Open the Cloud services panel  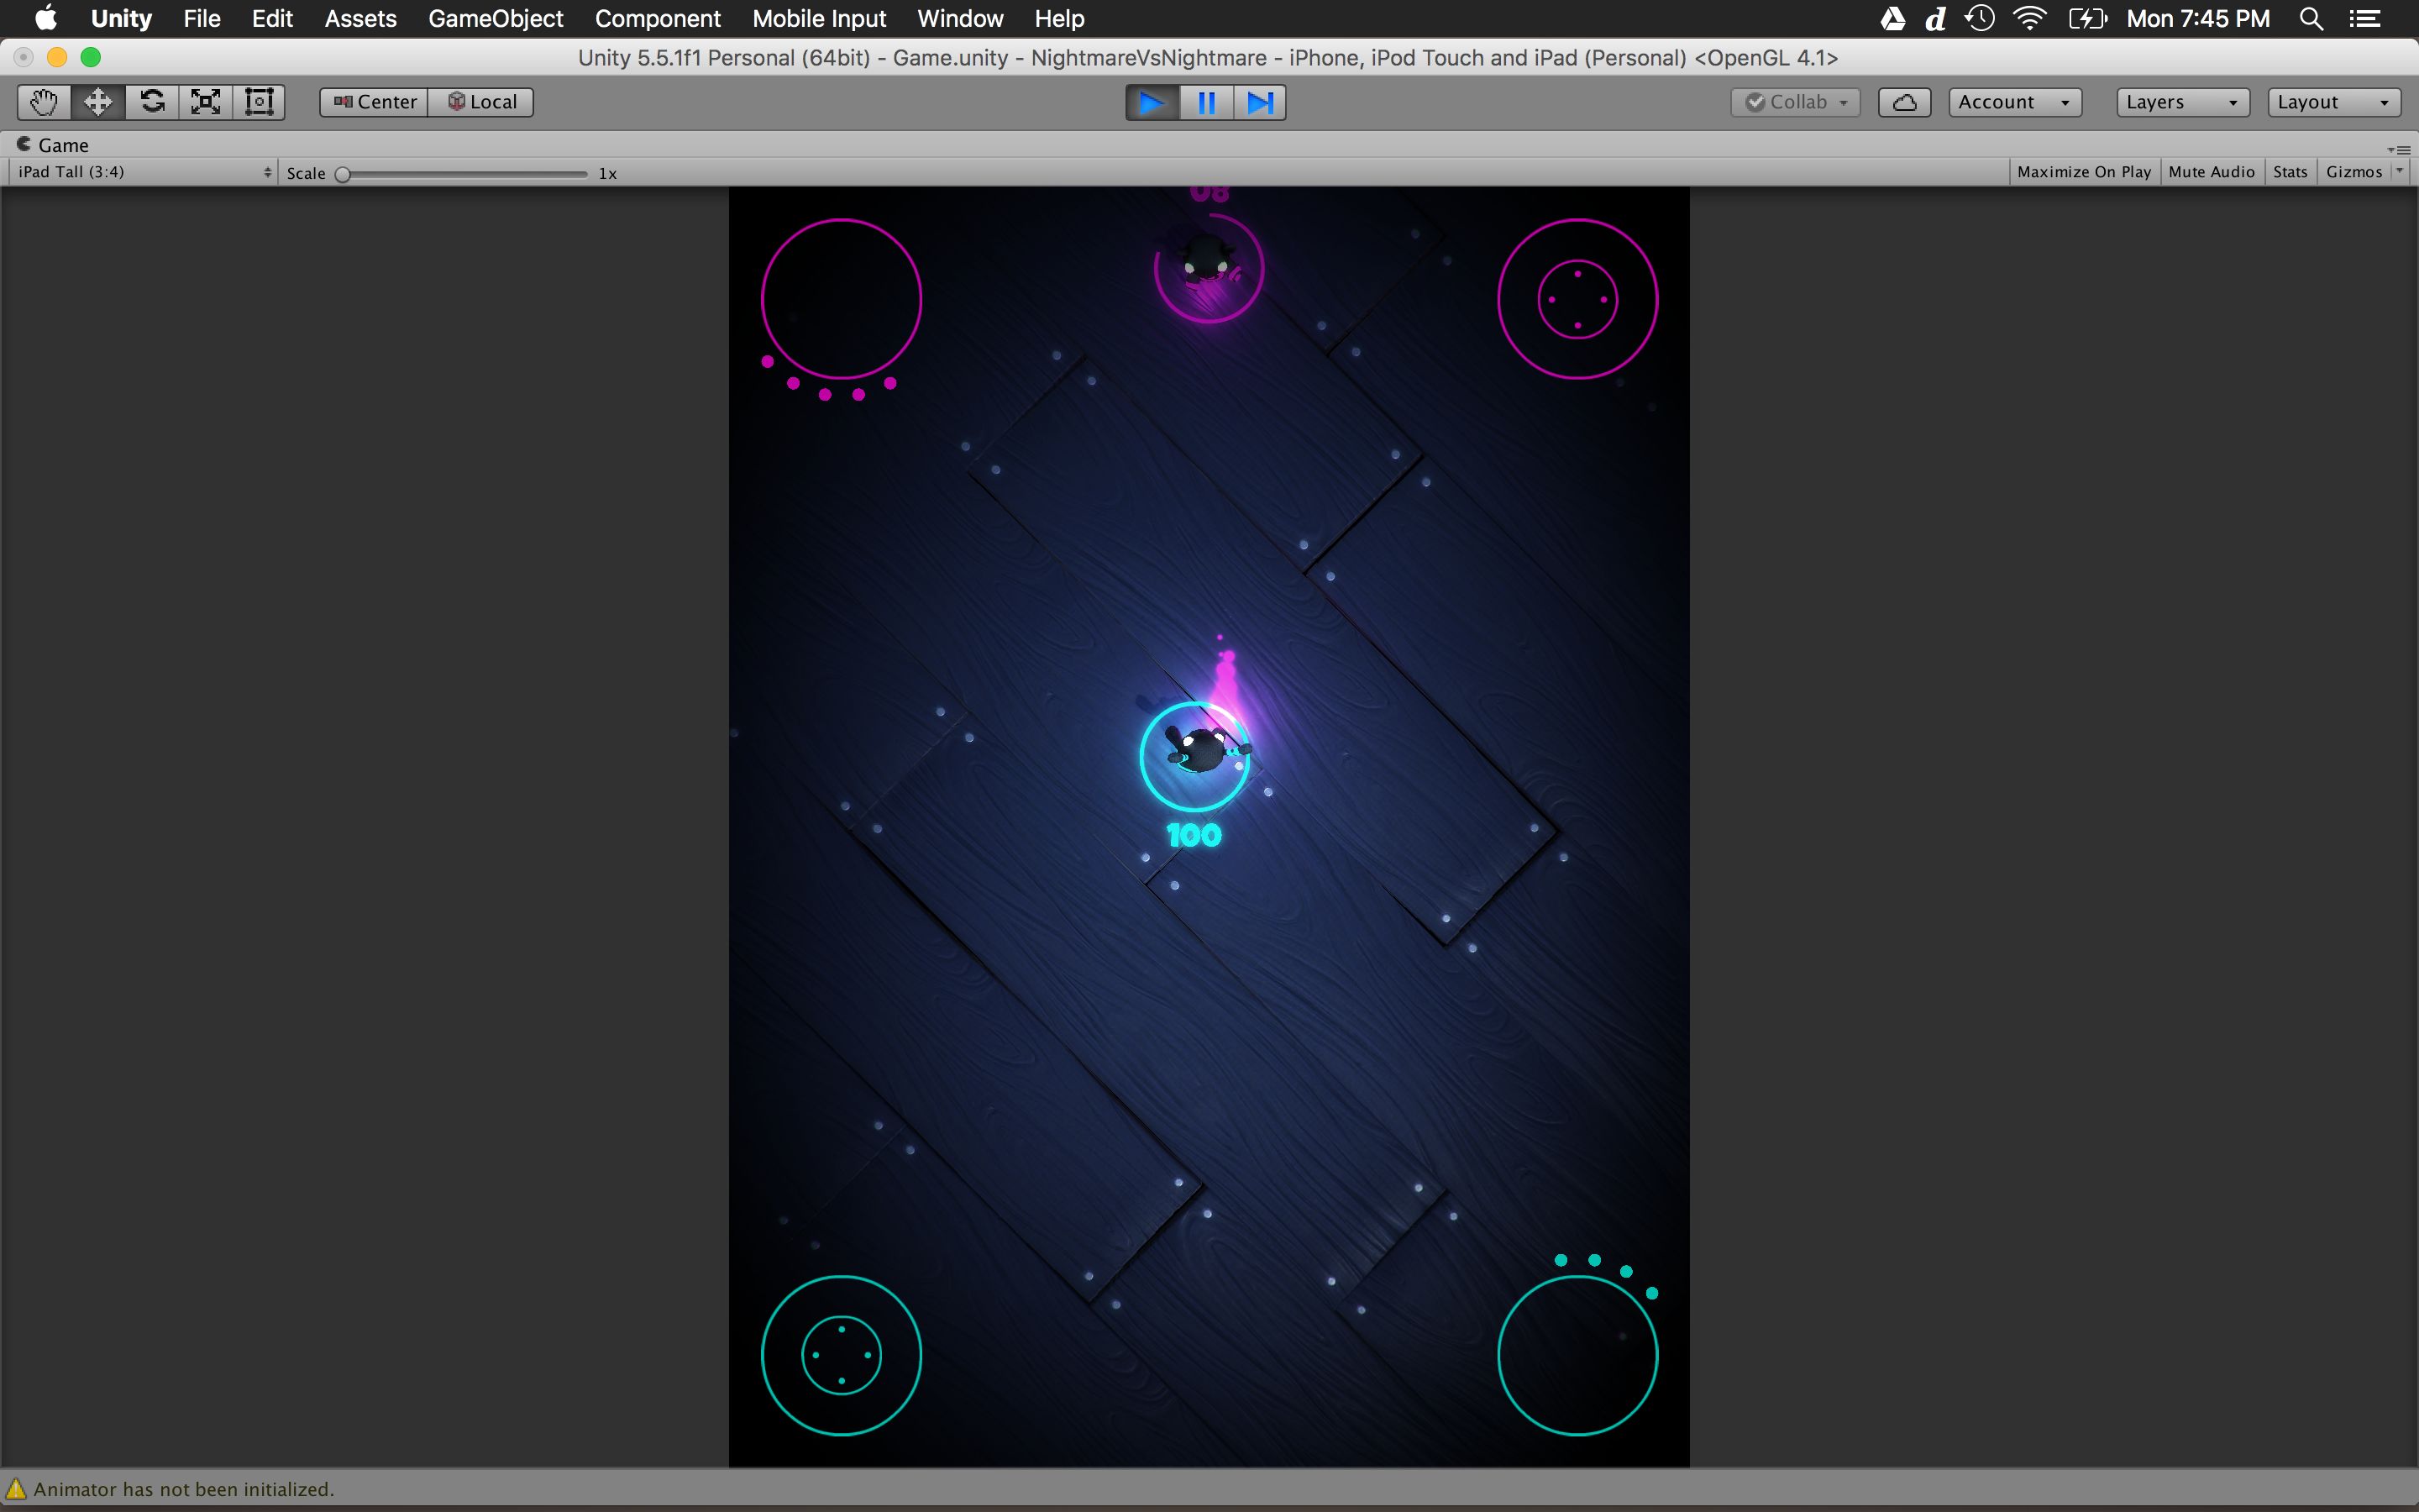click(1903, 102)
